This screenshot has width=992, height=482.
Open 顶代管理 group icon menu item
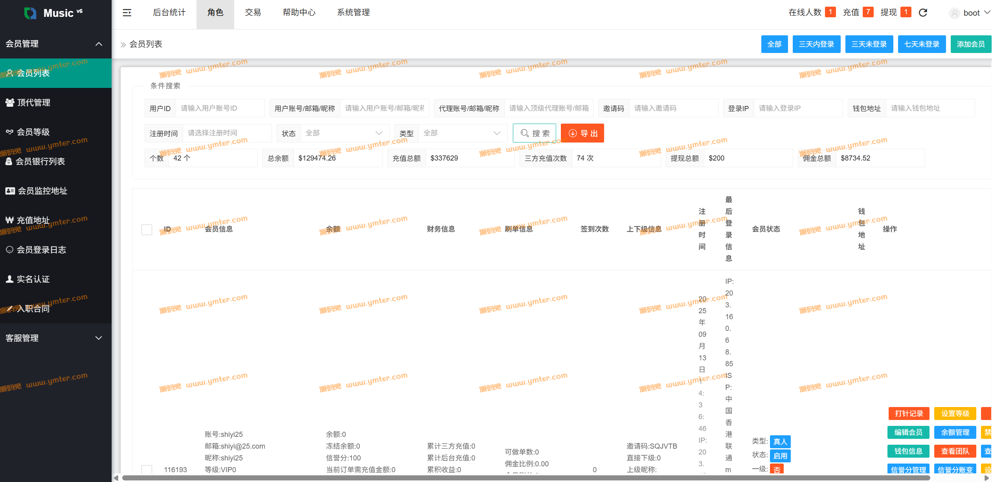[x=33, y=102]
